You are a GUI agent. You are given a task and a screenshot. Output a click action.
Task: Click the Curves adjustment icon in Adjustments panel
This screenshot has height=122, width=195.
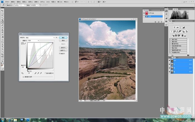[180, 27]
